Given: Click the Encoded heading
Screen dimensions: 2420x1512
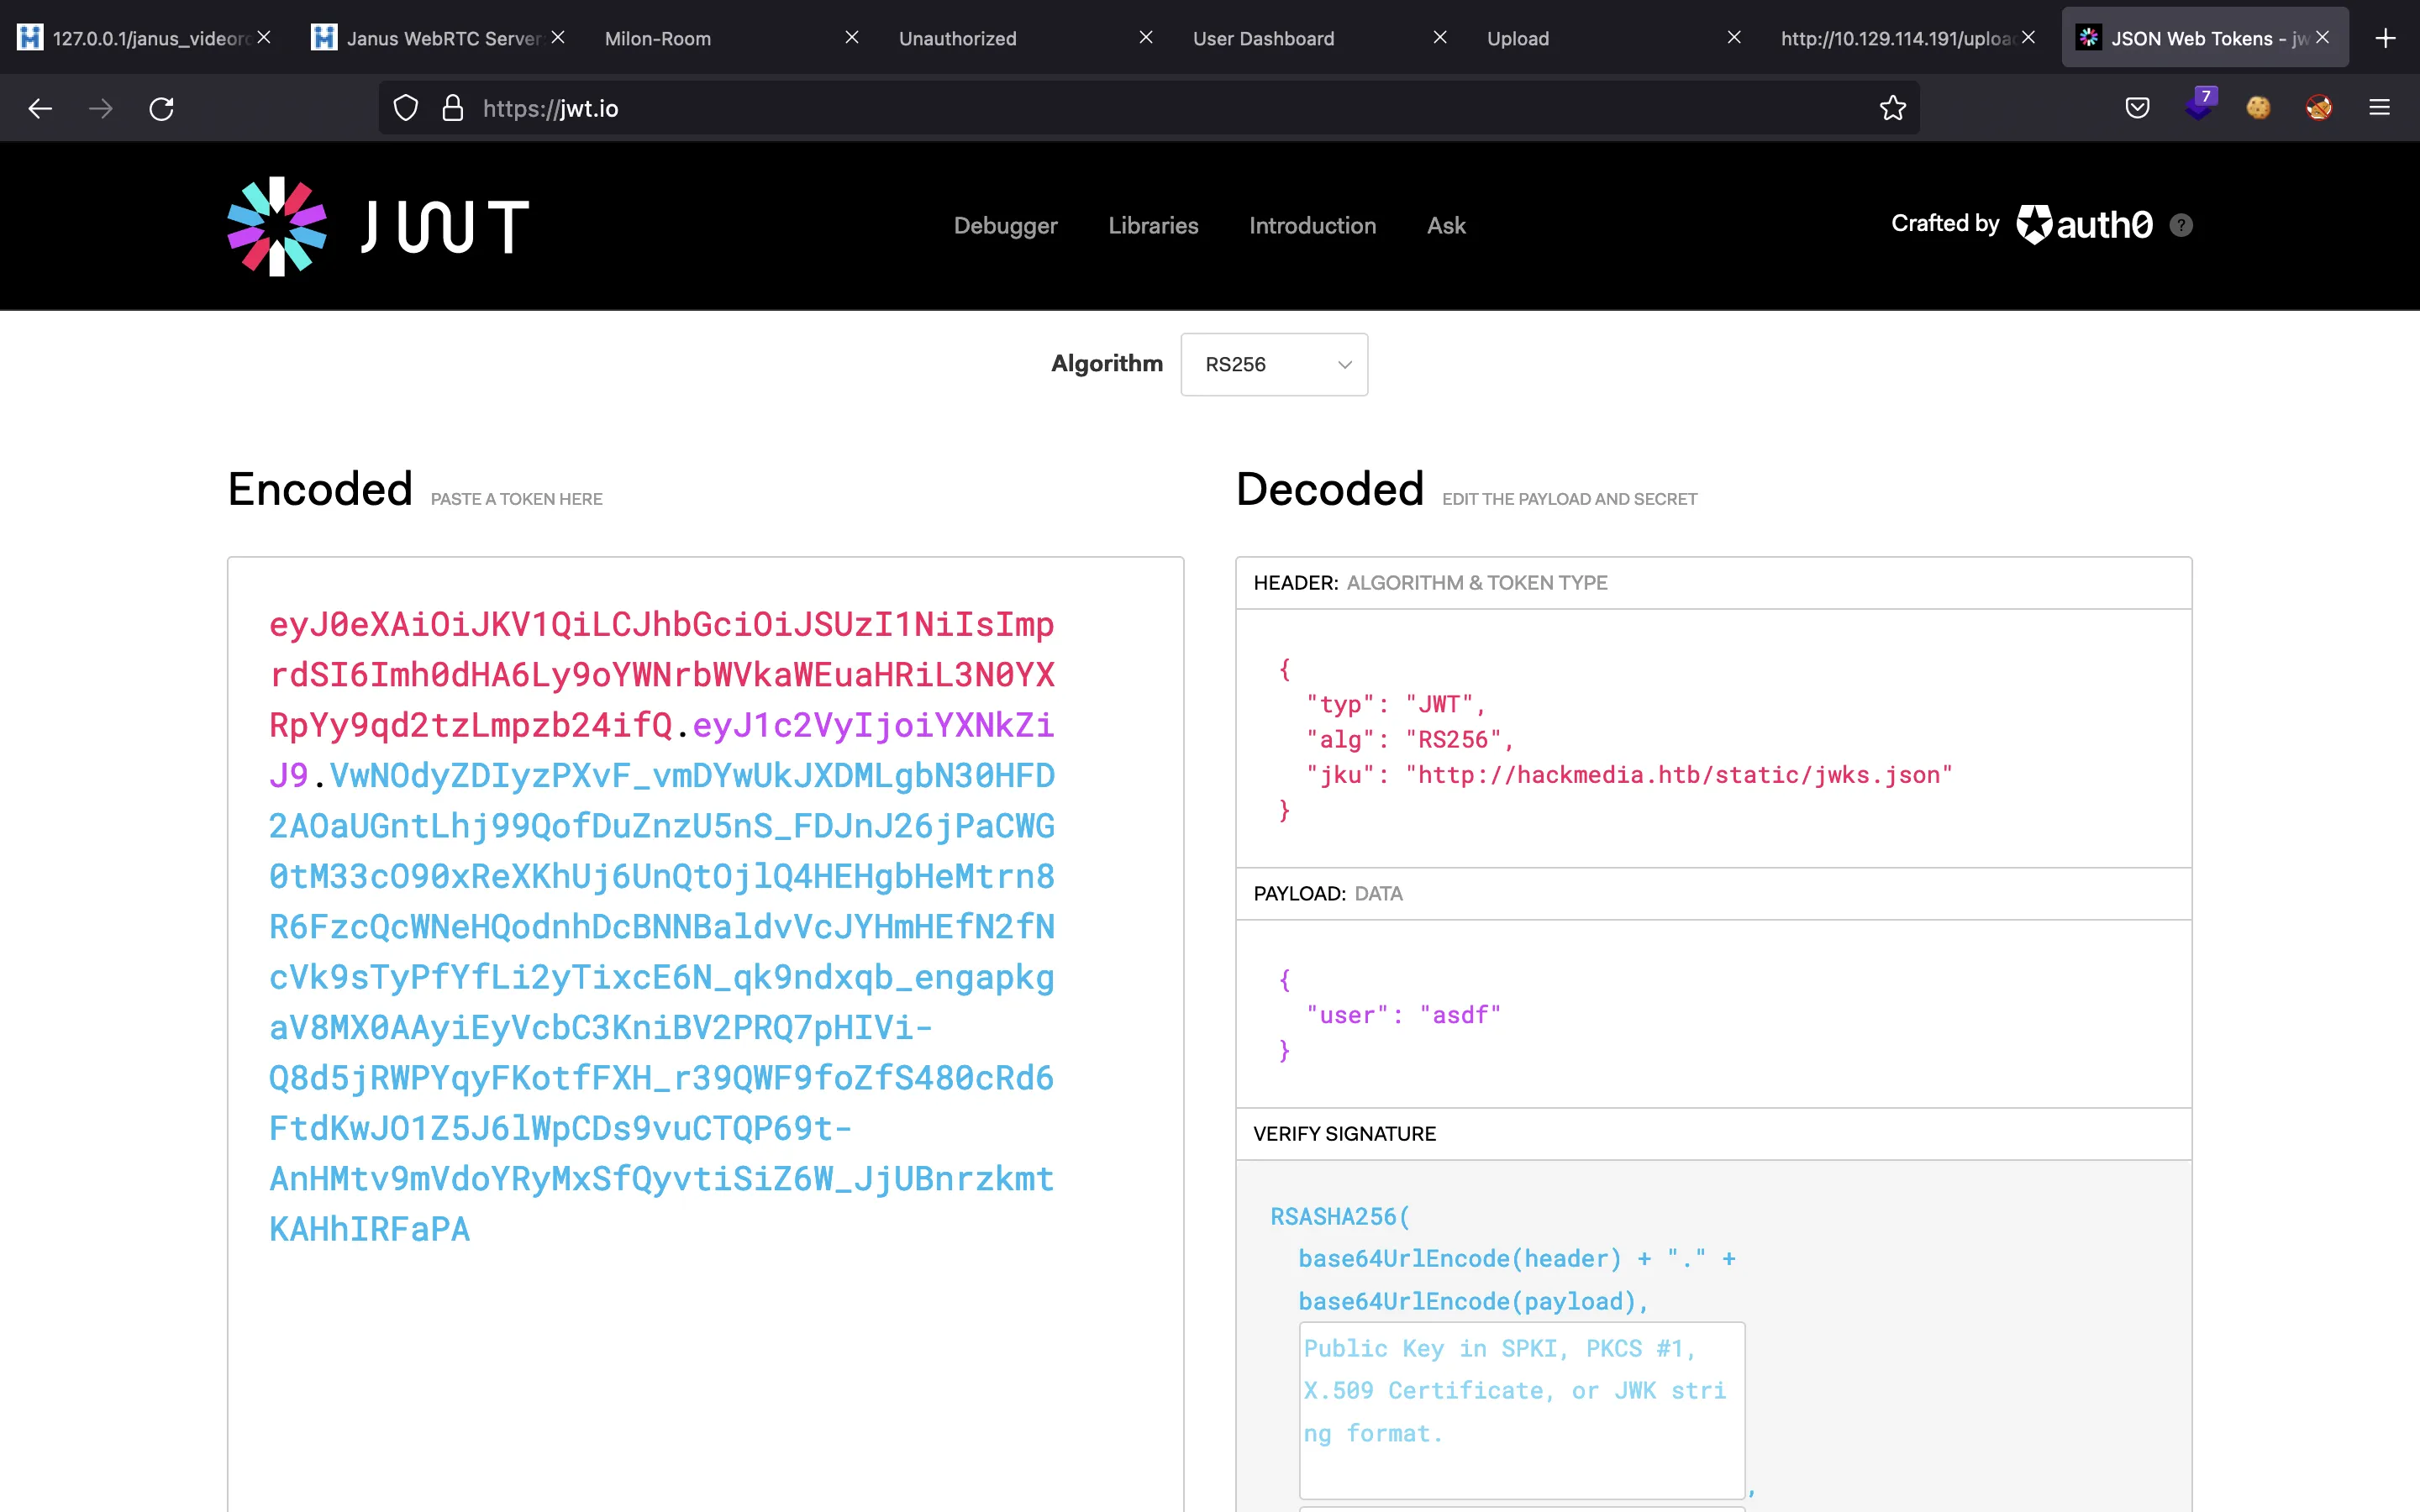Looking at the screenshot, I should click(320, 489).
